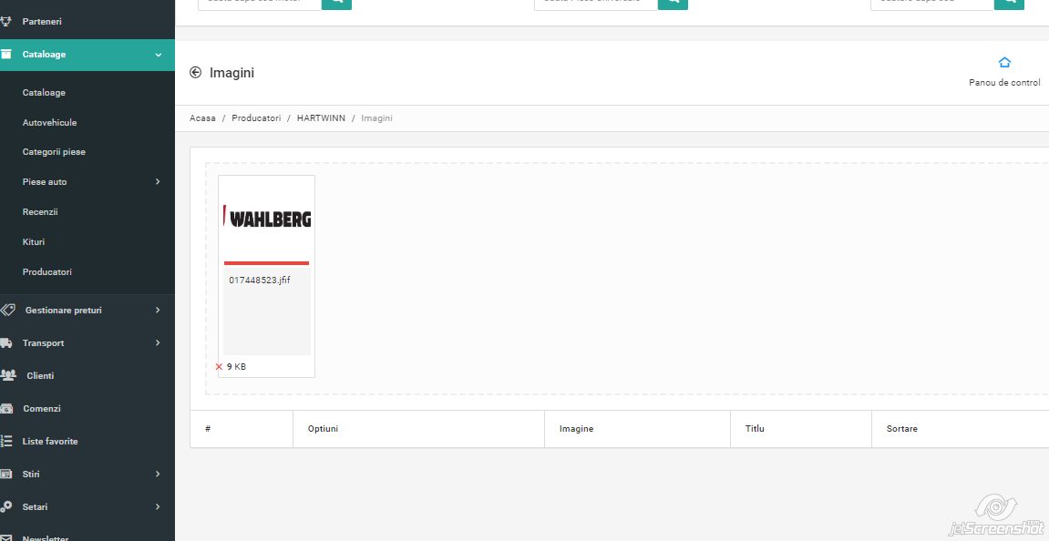Expand the Transport menu chevron
Viewport: 1049px width, 541px height.
click(158, 342)
